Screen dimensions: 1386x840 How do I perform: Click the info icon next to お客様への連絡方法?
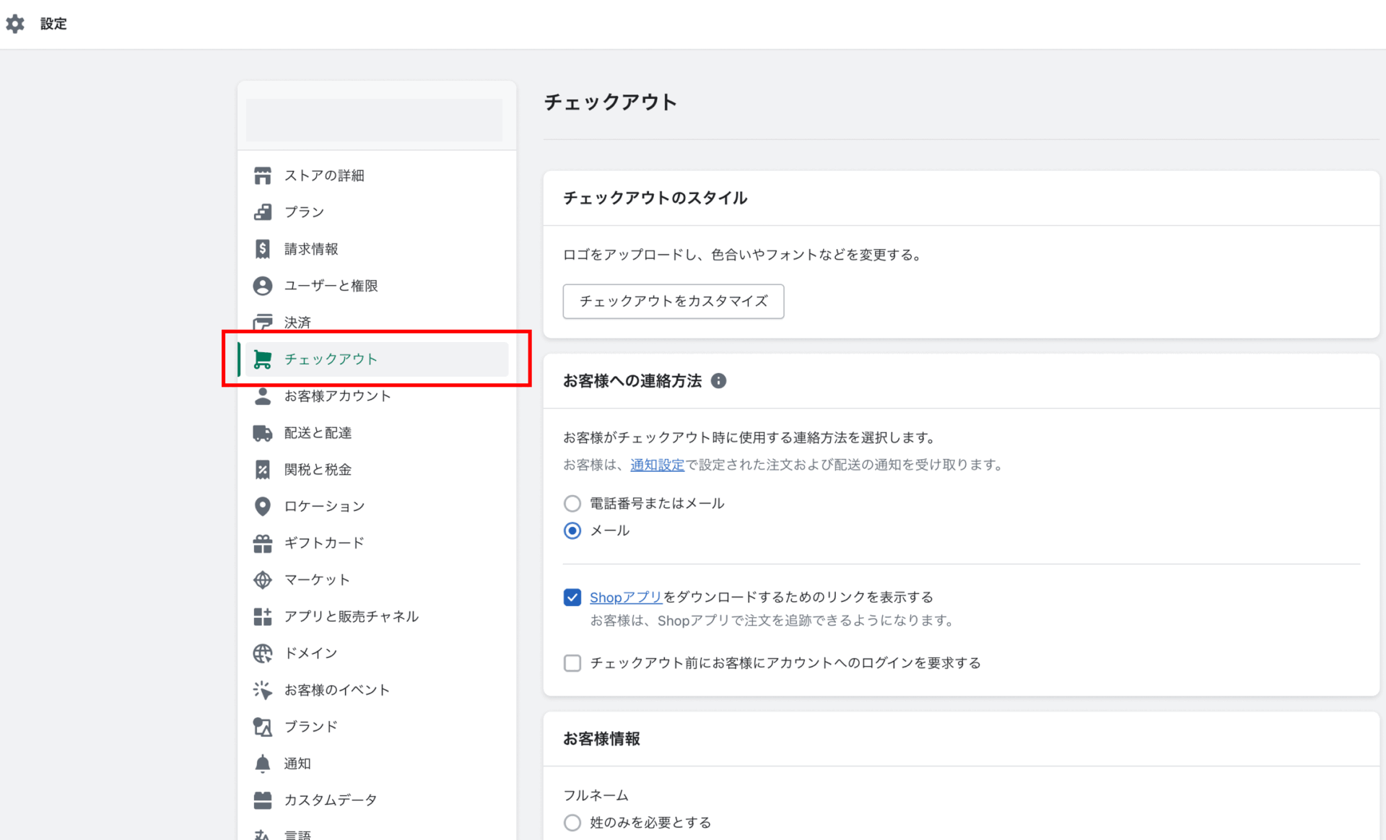point(718,381)
